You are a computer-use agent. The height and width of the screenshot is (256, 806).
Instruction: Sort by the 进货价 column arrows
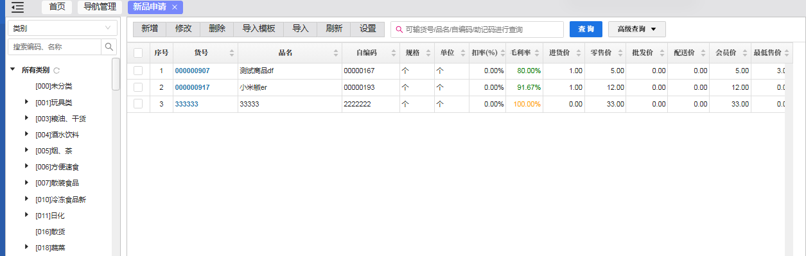click(x=579, y=53)
